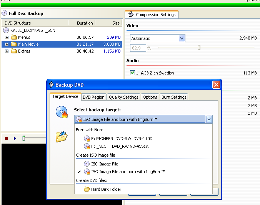This screenshot has width=260, height=205.
Task: Click the Compression Settings tab icon
Action: click(131, 15)
